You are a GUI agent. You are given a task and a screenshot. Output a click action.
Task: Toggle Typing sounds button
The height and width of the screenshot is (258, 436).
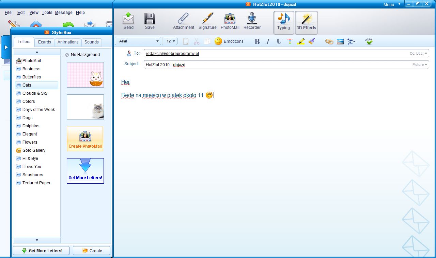pos(283,22)
